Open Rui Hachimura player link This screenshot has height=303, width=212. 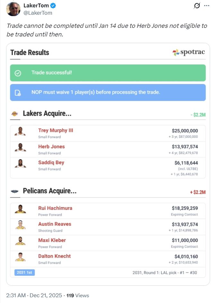[55, 208]
